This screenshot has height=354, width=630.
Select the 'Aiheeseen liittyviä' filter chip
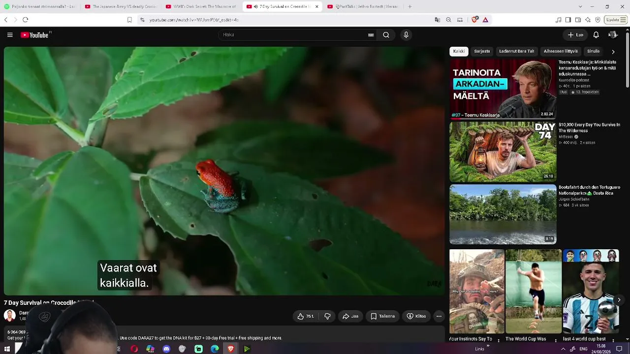[x=561, y=52]
